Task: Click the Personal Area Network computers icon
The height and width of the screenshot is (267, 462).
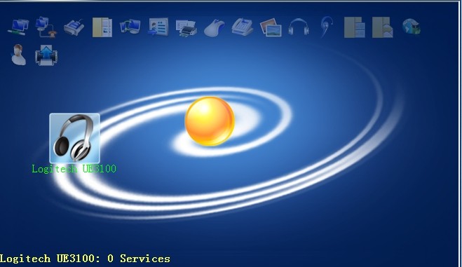Action: (18, 27)
